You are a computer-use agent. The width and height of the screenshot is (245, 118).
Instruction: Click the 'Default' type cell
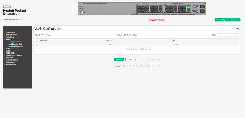tap(175, 45)
